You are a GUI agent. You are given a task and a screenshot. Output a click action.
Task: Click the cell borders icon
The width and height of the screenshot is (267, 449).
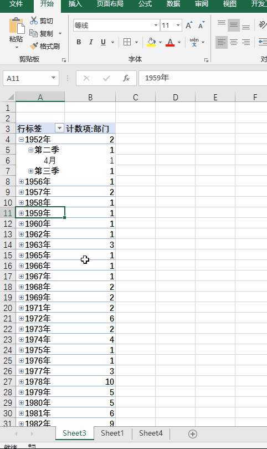pos(127,42)
